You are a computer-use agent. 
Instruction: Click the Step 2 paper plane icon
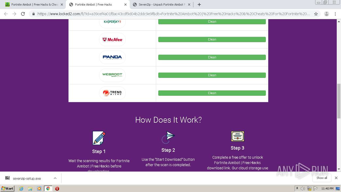pos(168,137)
